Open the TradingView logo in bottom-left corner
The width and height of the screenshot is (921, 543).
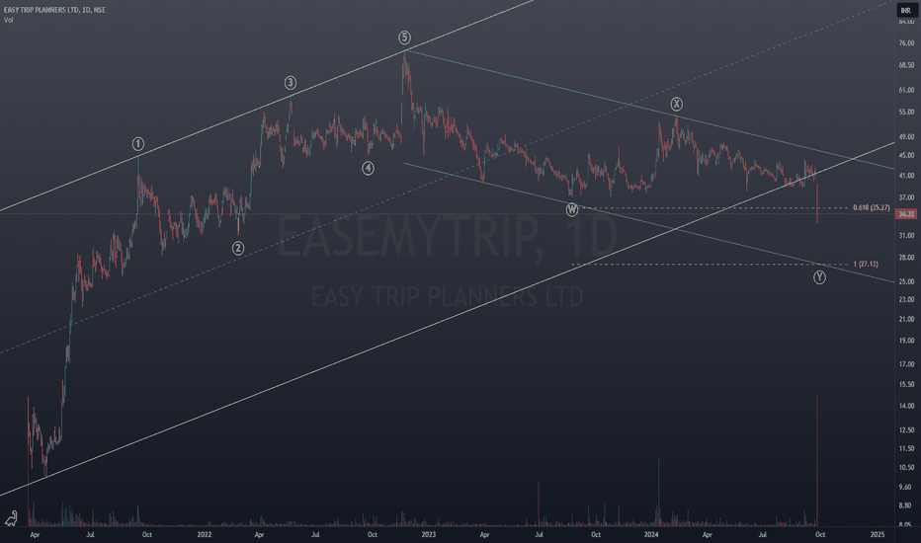(x=11, y=518)
